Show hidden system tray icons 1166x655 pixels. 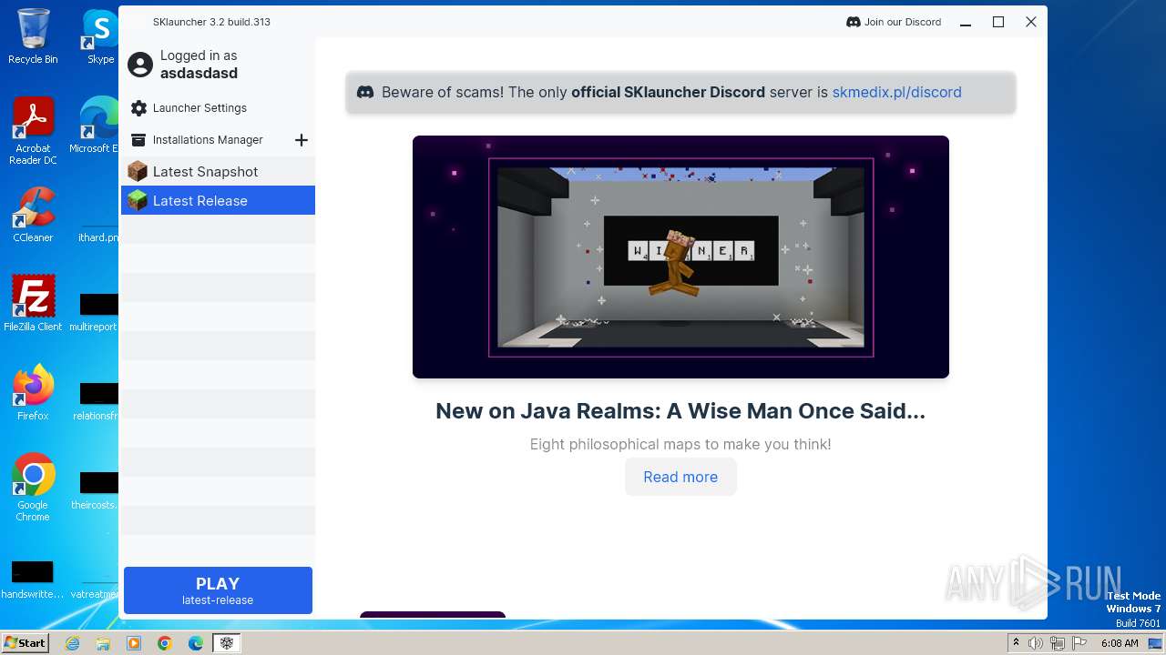click(1016, 643)
